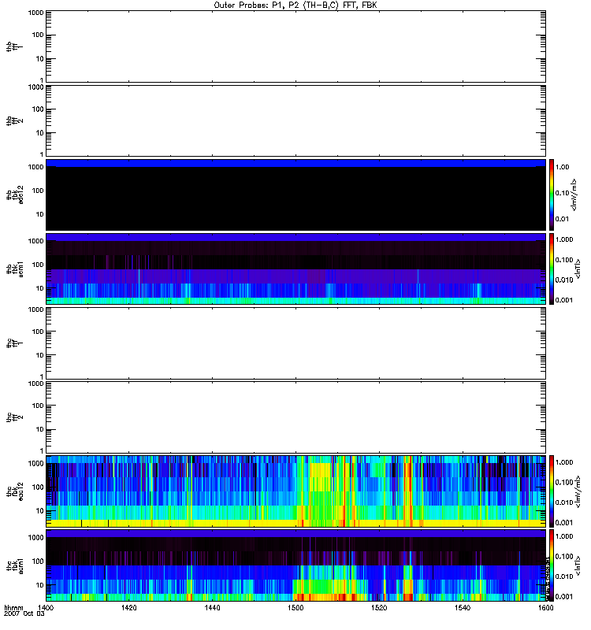Click the thc scm1 color scale bar

coord(552,565)
